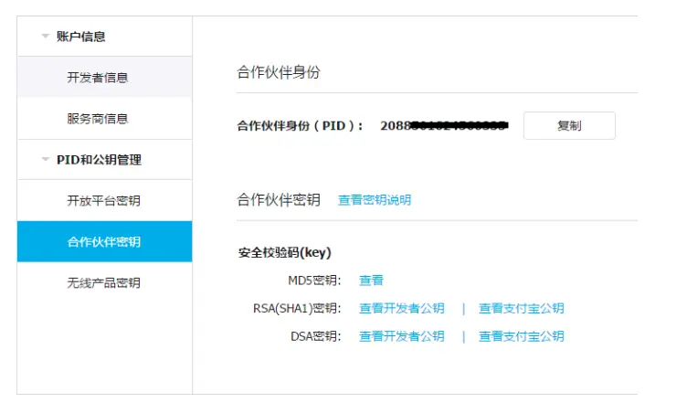Click 查看 next to MD5密钥
This screenshot has height=413, width=687.
pyautogui.click(x=371, y=281)
